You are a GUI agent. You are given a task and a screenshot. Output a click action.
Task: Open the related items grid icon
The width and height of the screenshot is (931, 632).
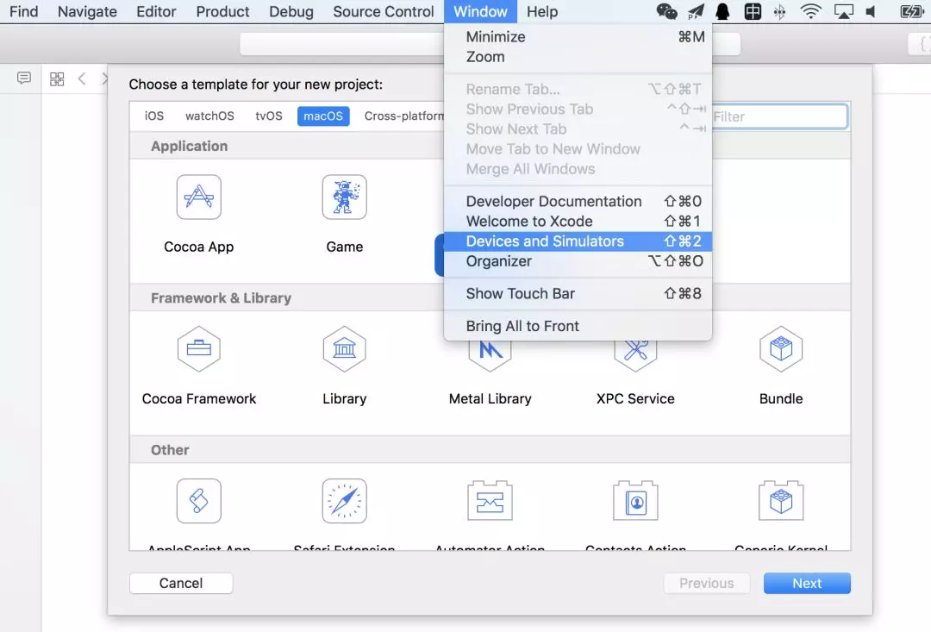[x=57, y=79]
